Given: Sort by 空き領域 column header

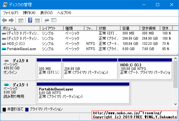Looking at the screenshot, I should [150, 28].
